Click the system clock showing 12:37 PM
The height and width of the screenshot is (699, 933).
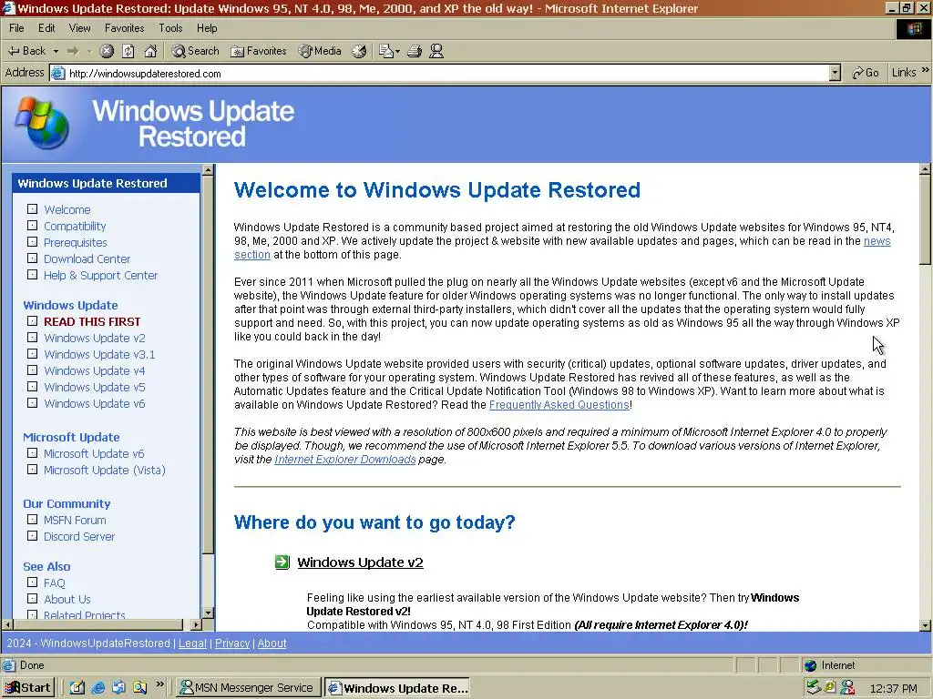[x=893, y=688]
